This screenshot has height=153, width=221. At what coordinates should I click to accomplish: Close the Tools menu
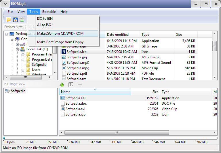(34, 12)
